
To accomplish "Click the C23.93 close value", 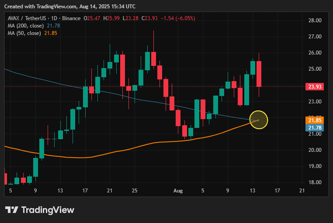I will point(149,18).
